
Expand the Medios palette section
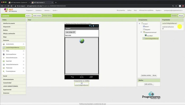14,30
